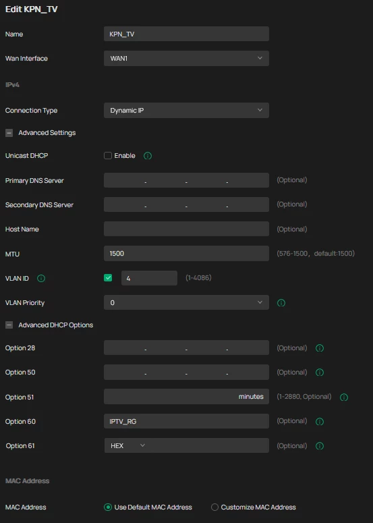
Task: Show info for Option 50
Action: [x=320, y=373]
